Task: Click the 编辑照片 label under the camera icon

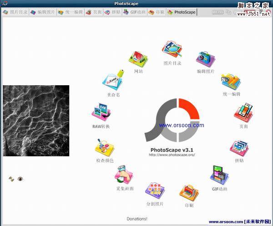Action: pyautogui.click(x=206, y=72)
